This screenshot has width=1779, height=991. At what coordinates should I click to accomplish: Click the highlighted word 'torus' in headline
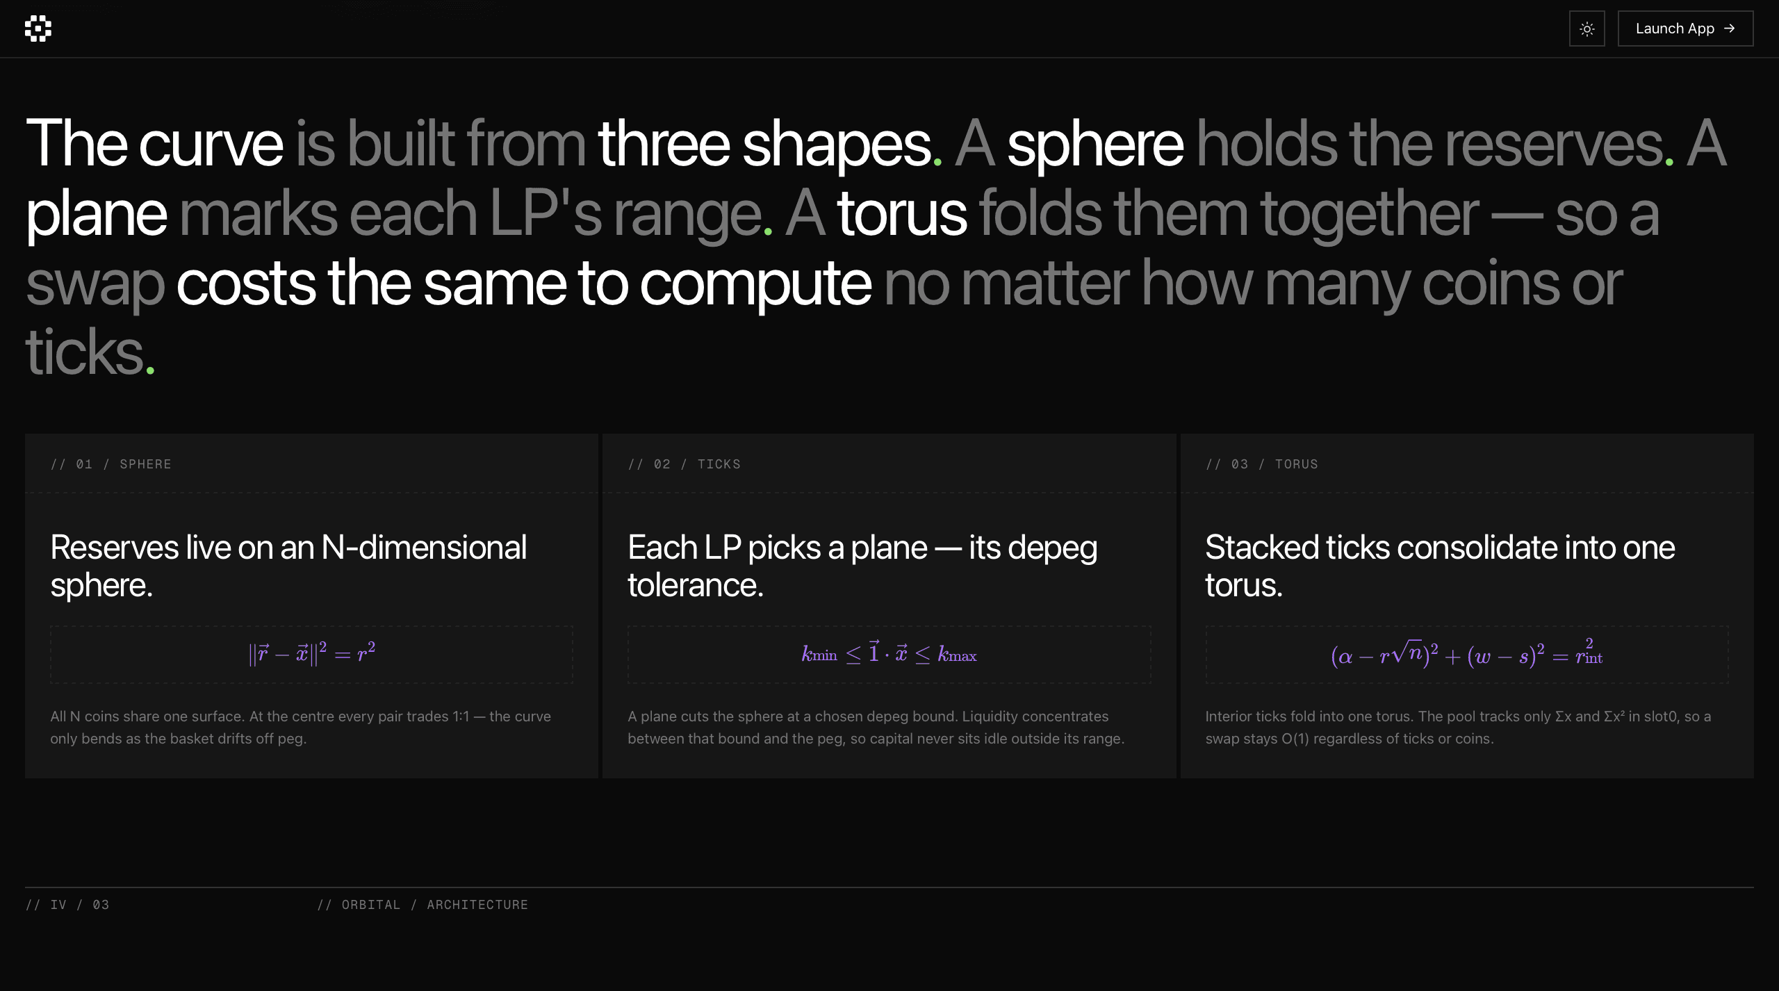tap(901, 214)
